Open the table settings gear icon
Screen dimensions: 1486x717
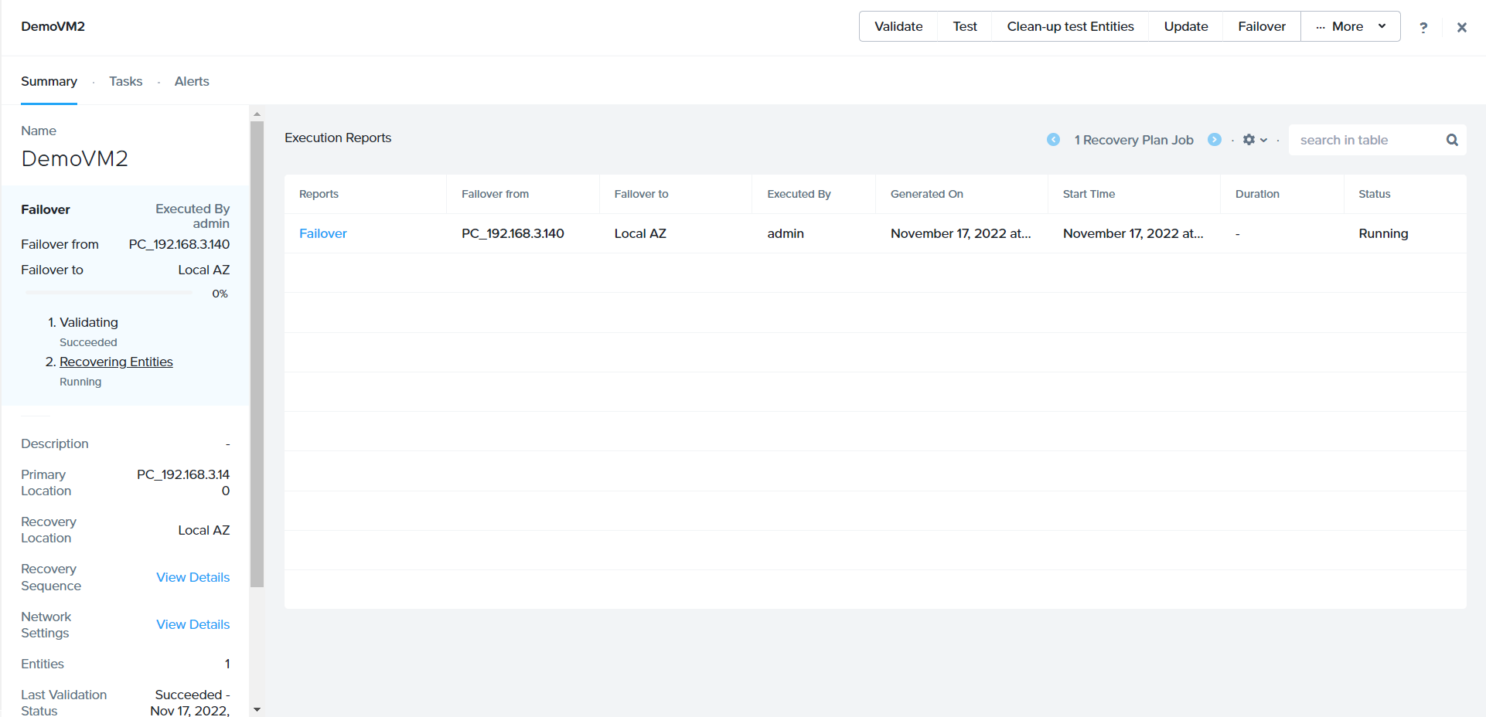pos(1253,140)
